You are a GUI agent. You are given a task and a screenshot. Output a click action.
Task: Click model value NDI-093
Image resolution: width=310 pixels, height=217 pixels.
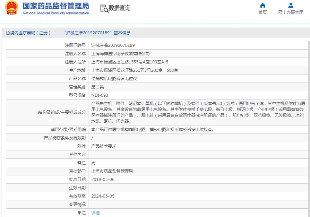click(x=100, y=95)
